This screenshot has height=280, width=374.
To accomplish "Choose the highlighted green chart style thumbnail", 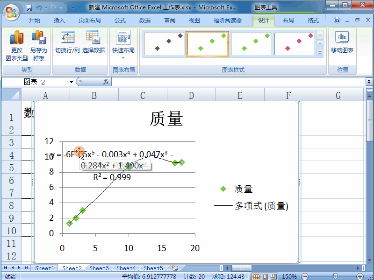I will [x=207, y=44].
